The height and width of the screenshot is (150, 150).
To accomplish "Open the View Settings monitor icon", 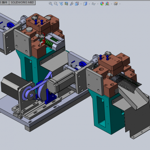I will (115, 4).
